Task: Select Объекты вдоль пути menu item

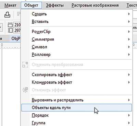Action: 77,107
